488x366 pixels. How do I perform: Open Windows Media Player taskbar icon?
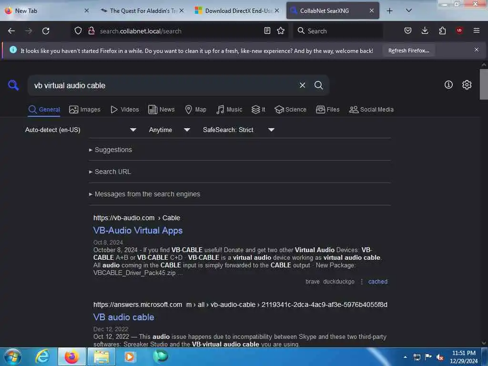[x=130, y=356]
